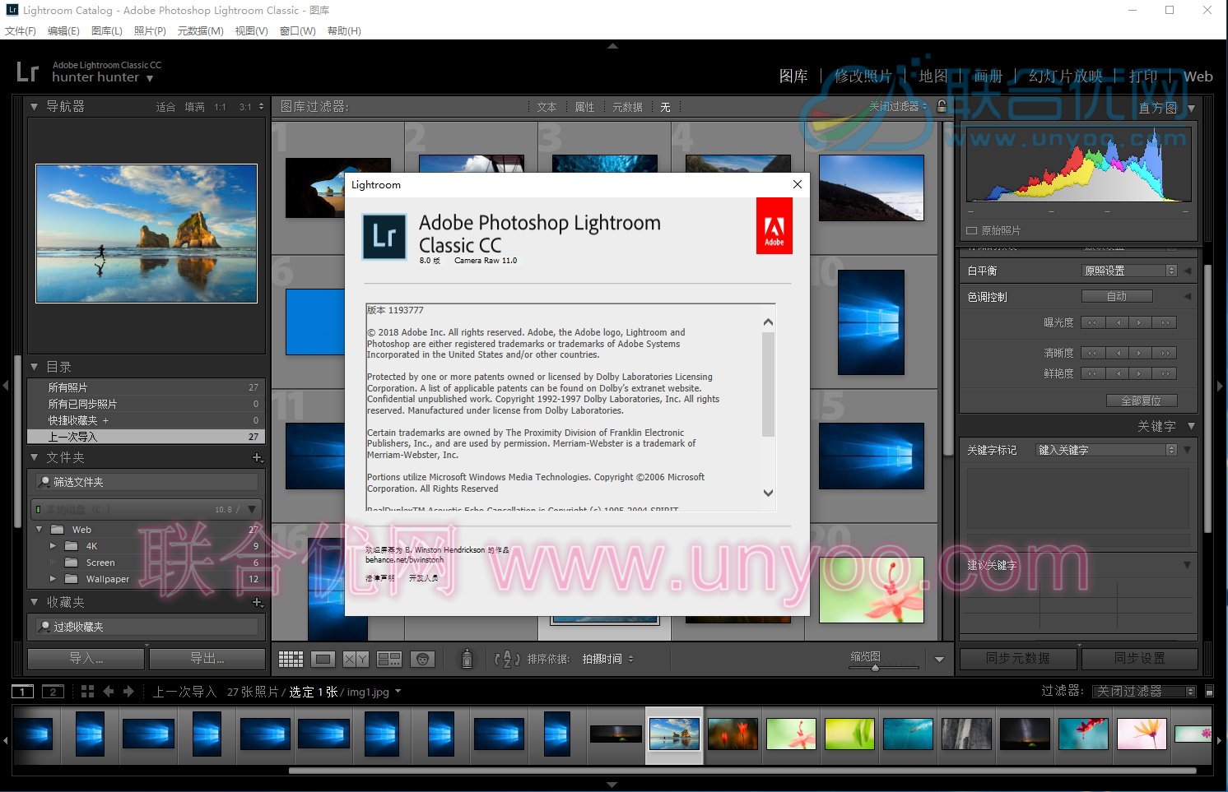
Task: Set navigator zoom to 填满
Action: tap(194, 107)
